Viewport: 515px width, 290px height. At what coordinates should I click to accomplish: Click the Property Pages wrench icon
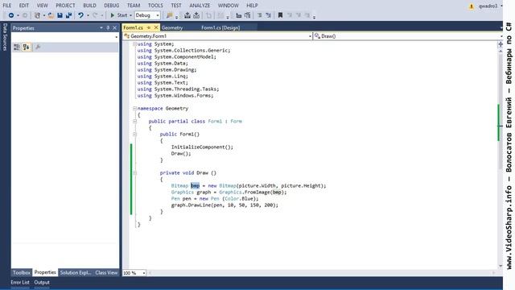point(38,48)
